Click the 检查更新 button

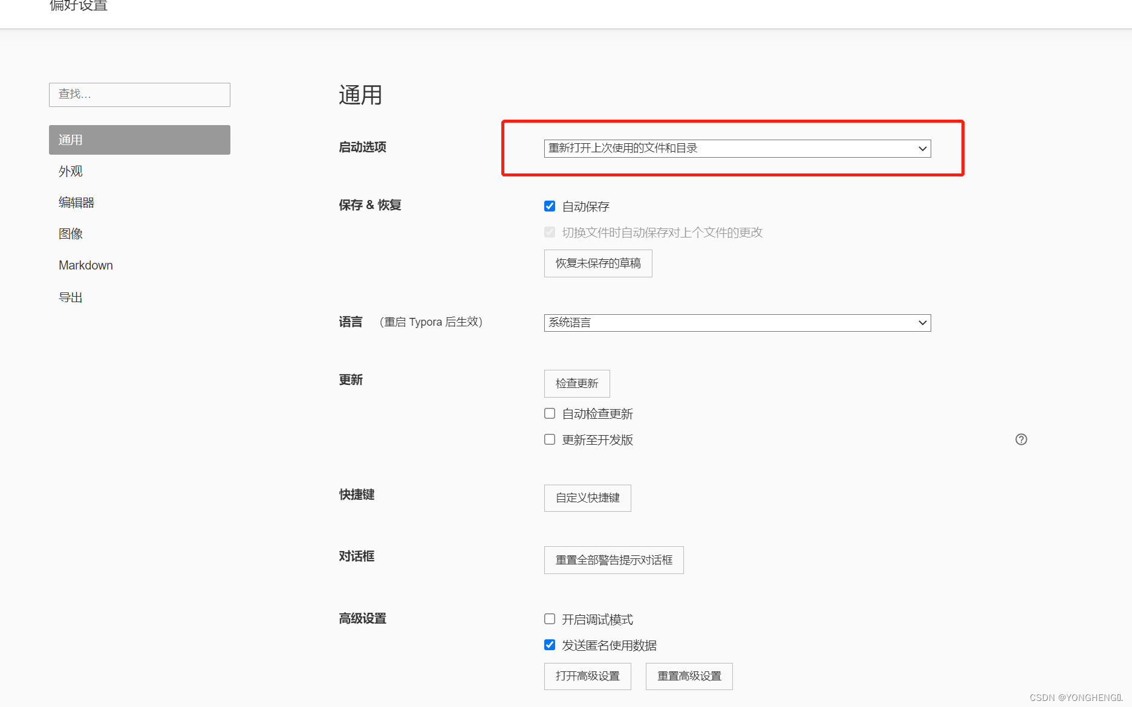577,384
